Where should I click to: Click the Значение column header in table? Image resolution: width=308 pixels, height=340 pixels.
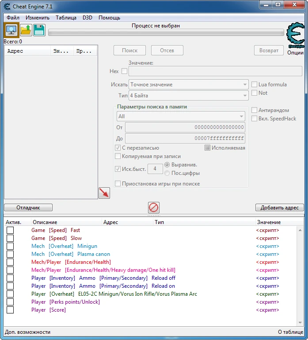point(279,222)
